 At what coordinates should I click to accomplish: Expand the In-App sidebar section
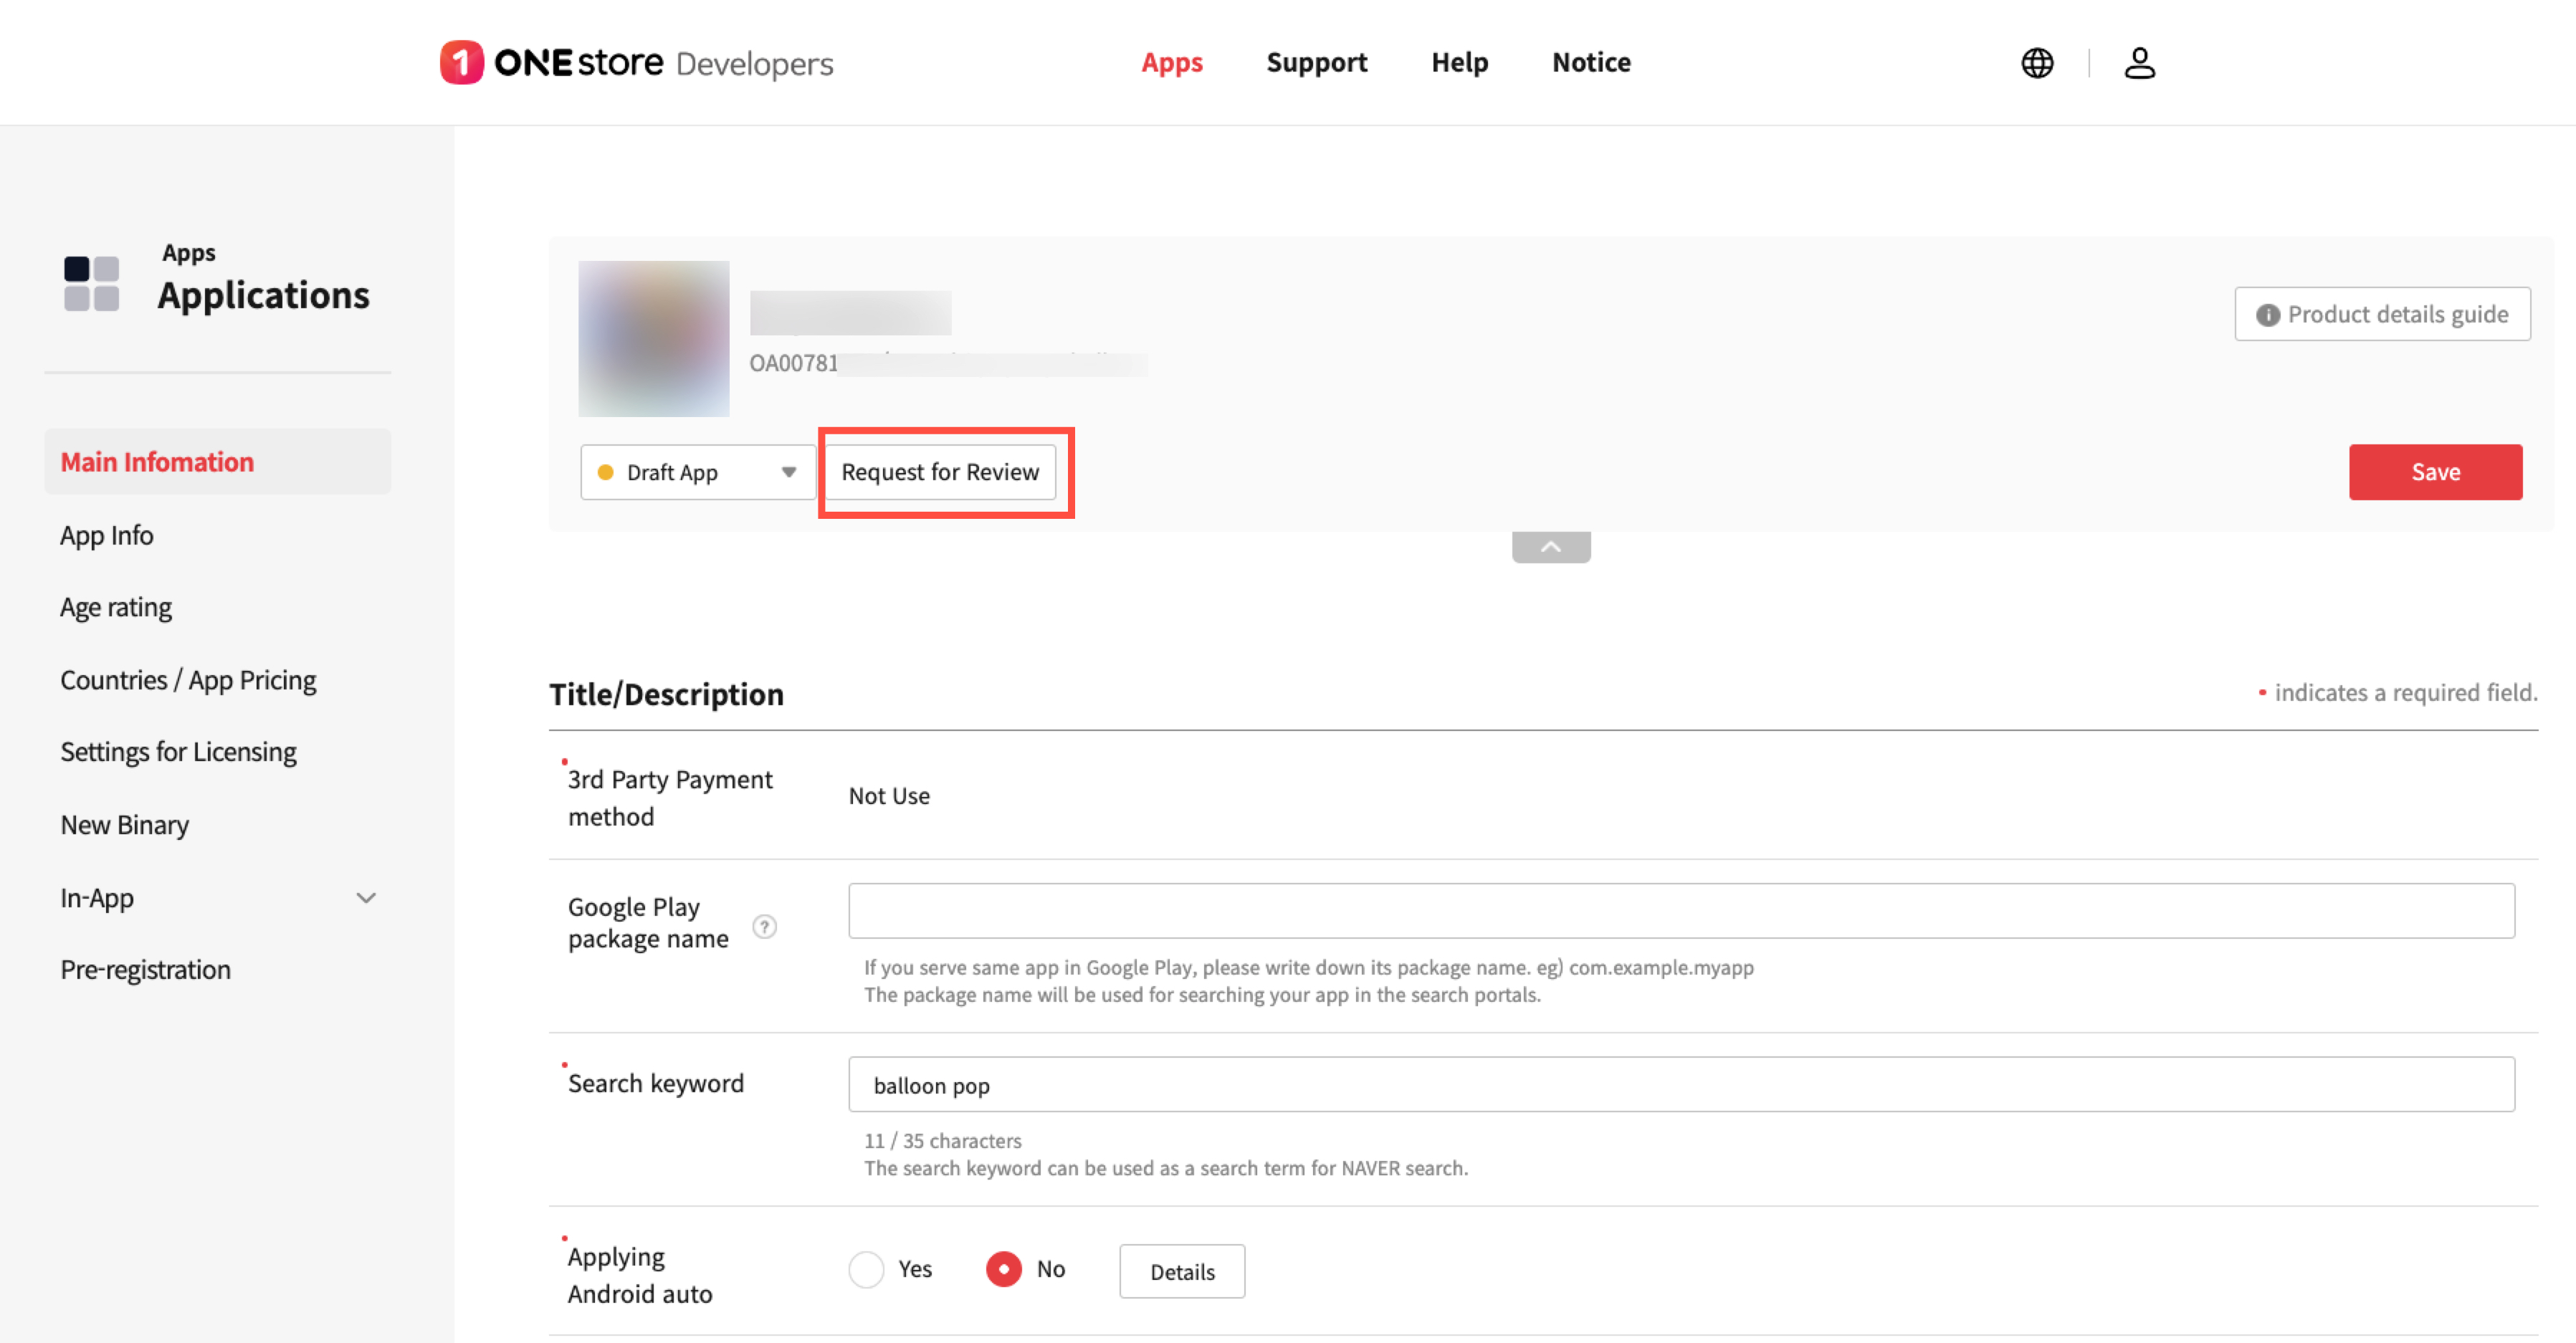366,898
